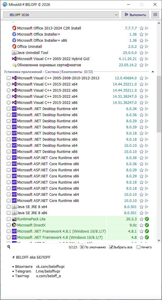Select Microsoft .NET Framework 4.8.1 row text
Viewport: 162px width, 300px height.
point(61,231)
